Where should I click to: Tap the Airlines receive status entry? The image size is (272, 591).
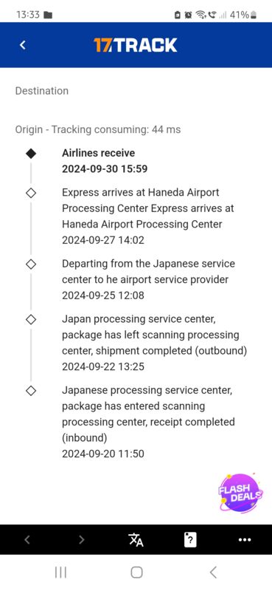pyautogui.click(x=105, y=161)
